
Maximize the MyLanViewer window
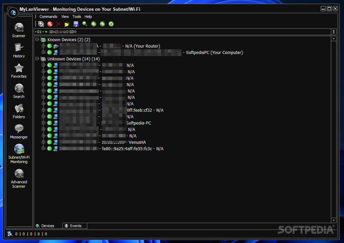point(329,8)
